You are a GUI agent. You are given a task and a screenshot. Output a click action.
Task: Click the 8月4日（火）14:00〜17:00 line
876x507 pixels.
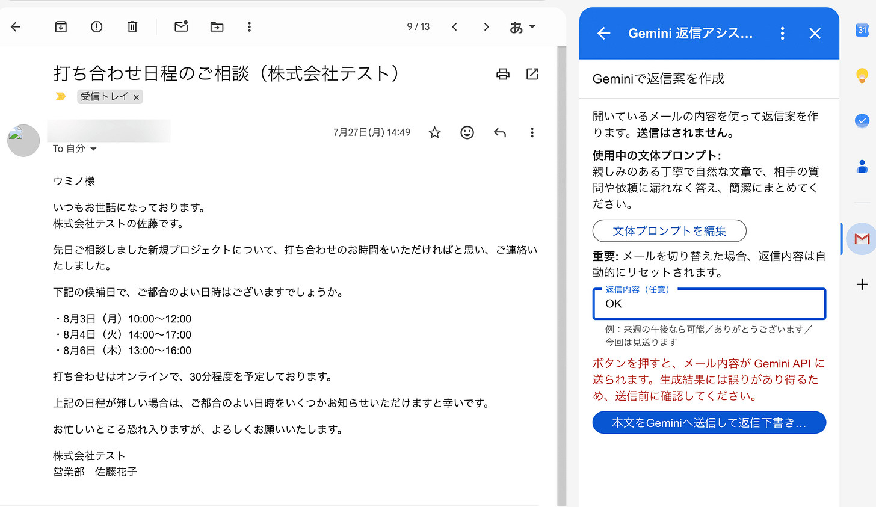(123, 334)
